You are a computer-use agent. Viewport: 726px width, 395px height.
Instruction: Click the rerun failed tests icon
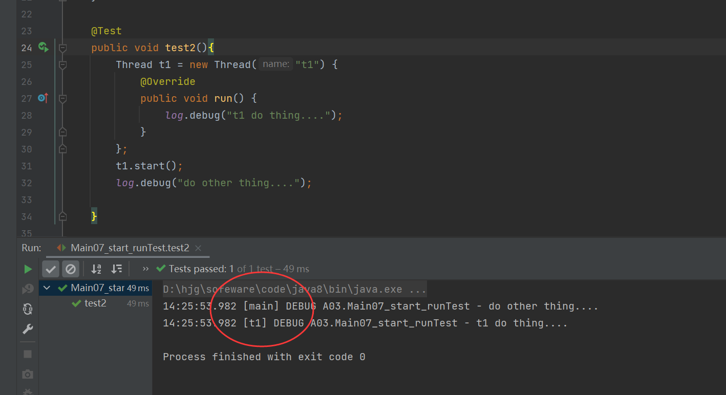[x=28, y=289]
